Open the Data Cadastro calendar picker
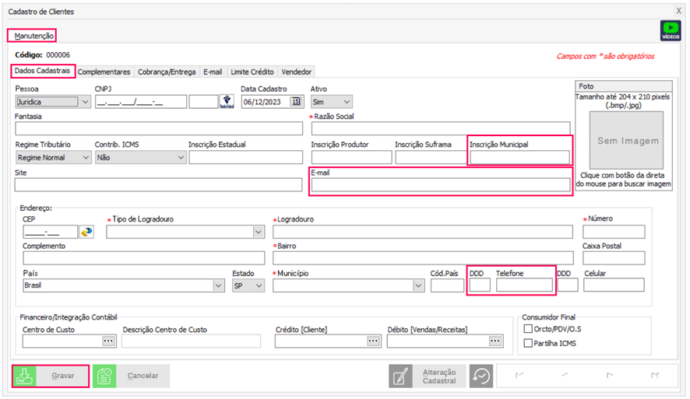The image size is (690, 399). pos(296,101)
